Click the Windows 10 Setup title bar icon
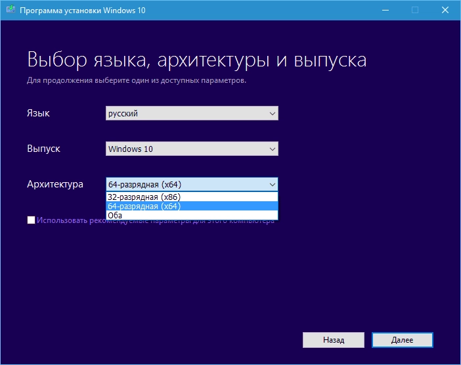The width and height of the screenshot is (461, 365). (11, 10)
